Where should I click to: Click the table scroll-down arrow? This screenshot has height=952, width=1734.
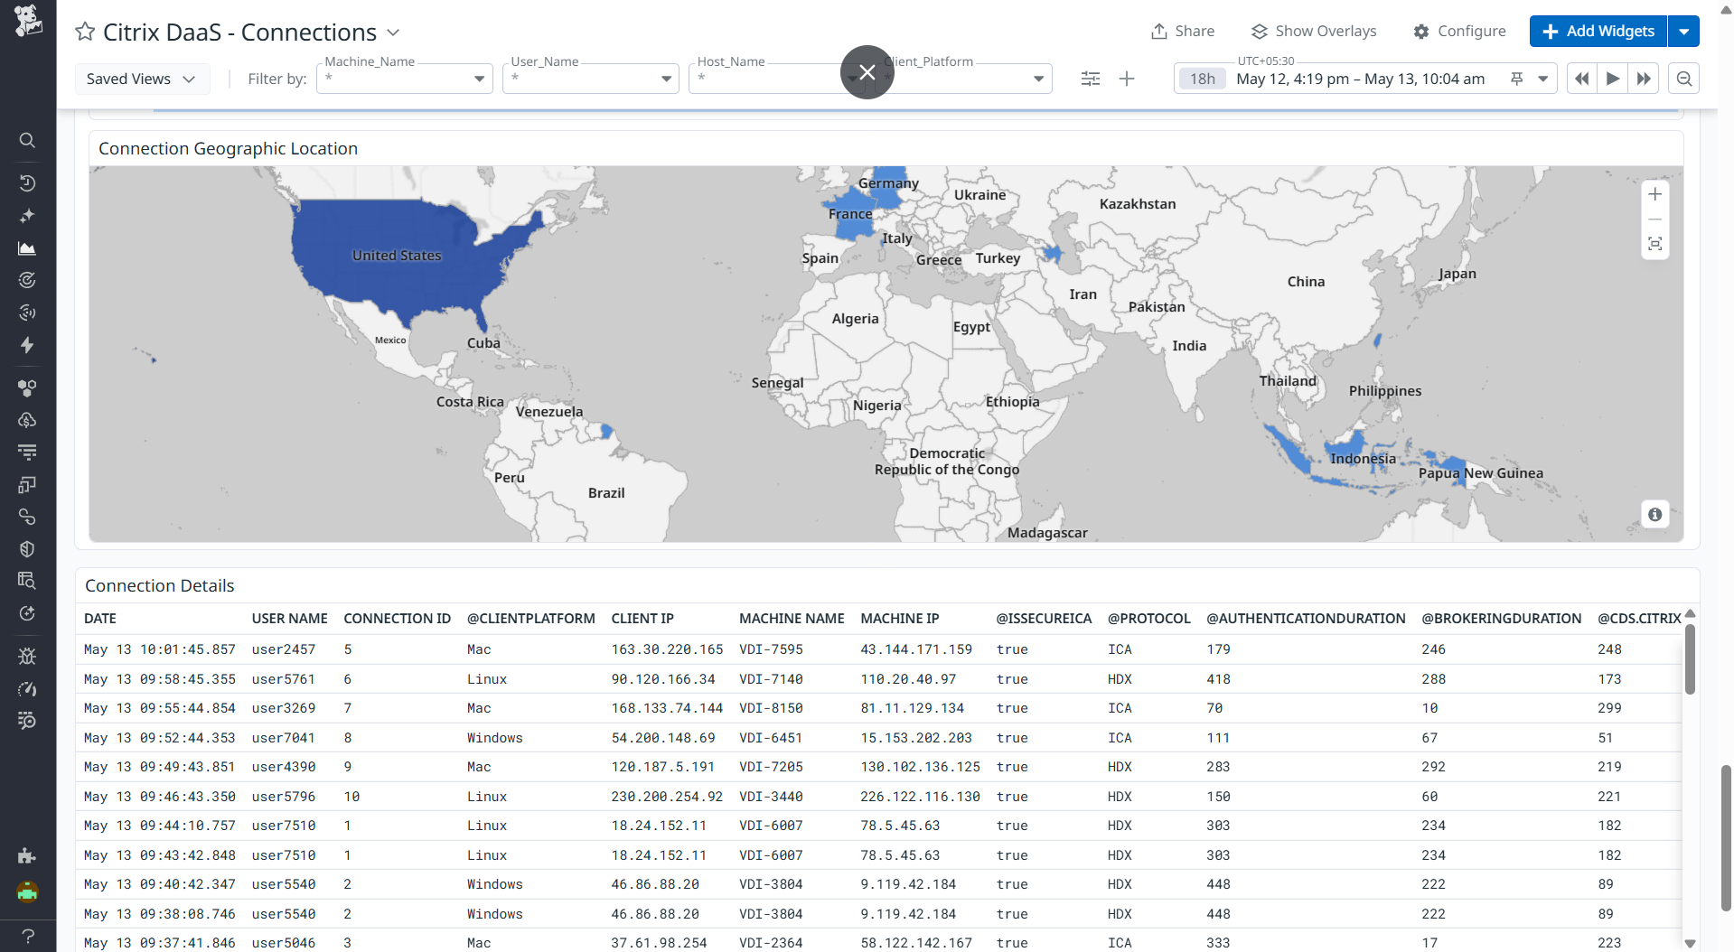[x=1690, y=943]
